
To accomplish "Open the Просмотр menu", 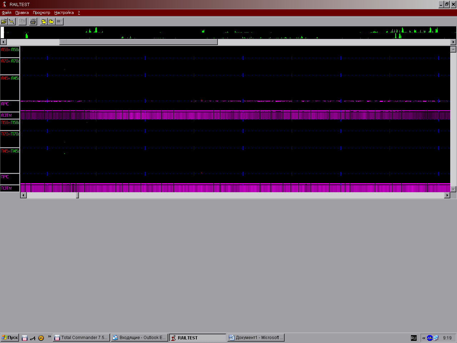I will click(x=41, y=13).
